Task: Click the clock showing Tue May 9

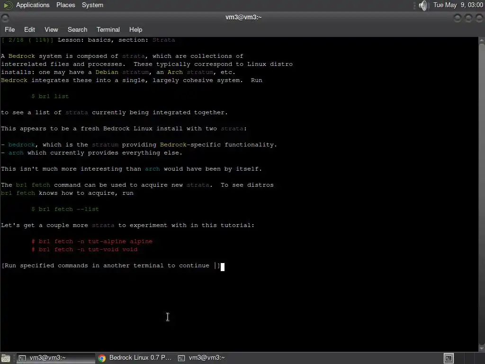Action: tap(458, 5)
